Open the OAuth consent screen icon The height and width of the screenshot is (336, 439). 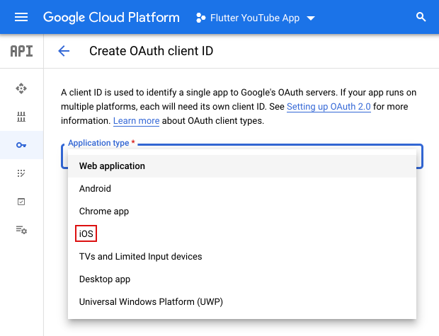point(21,173)
